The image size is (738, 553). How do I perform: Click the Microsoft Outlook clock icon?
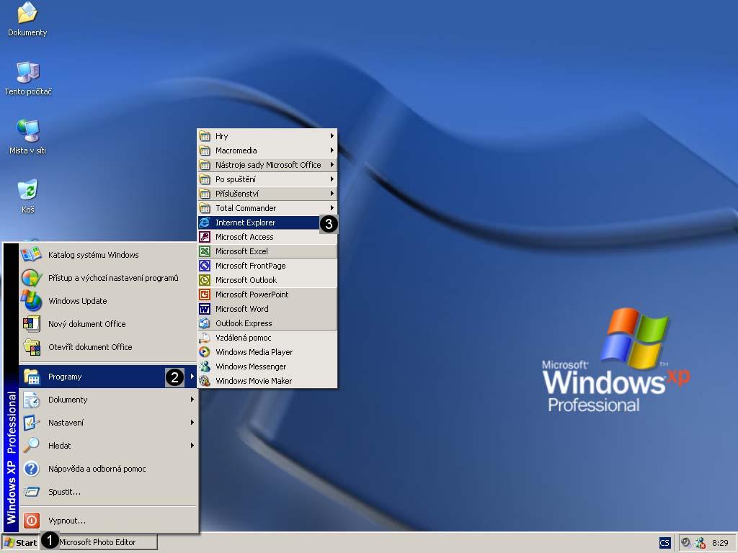click(205, 280)
